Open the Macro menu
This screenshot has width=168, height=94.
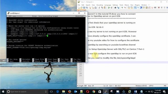127,5
